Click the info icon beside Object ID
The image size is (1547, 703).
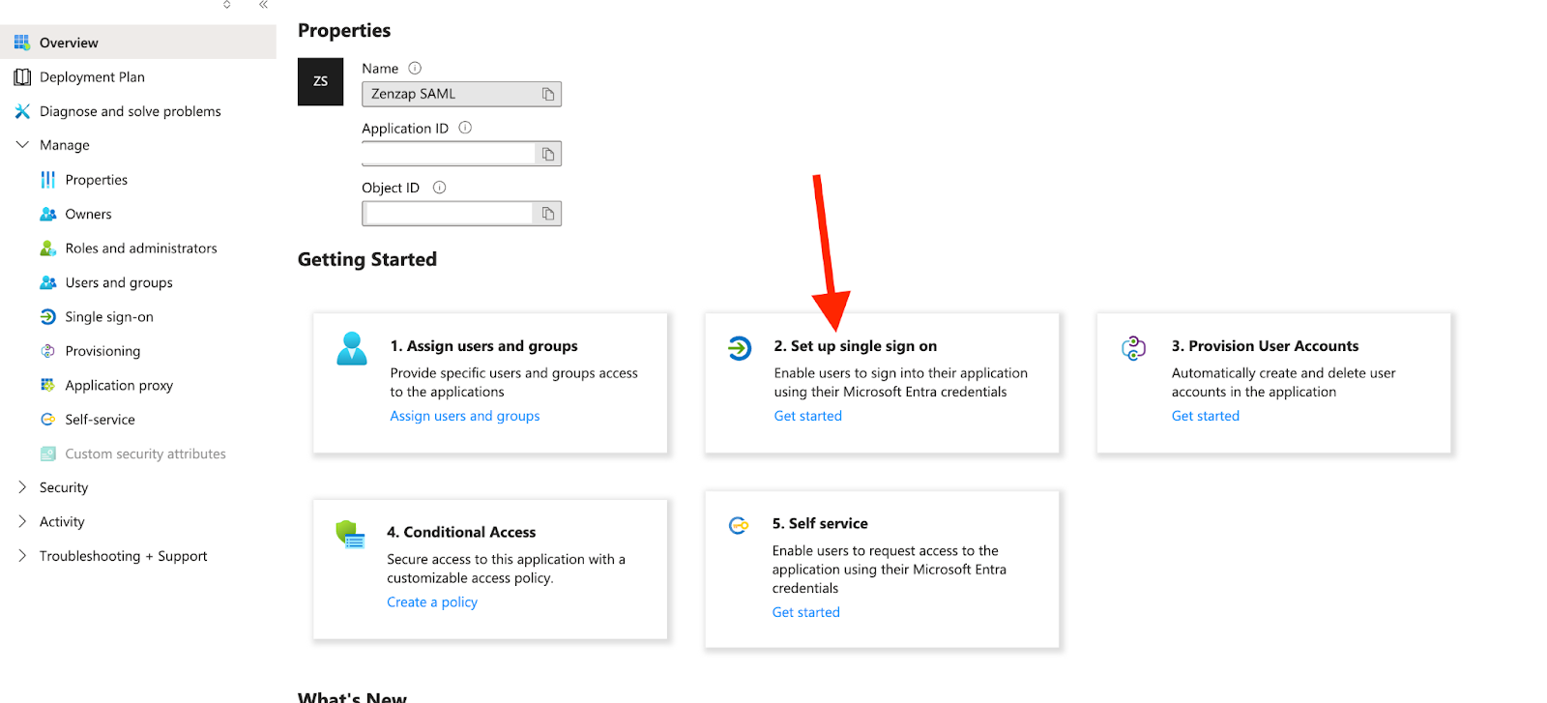(x=438, y=187)
